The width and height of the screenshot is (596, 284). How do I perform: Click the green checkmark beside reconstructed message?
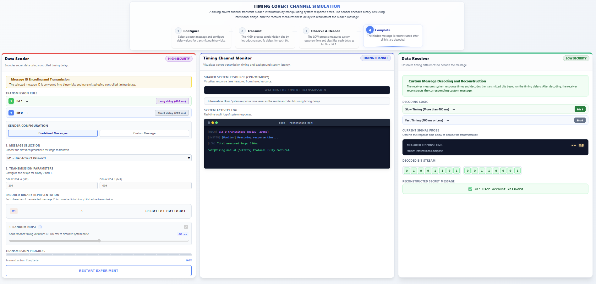(470, 189)
